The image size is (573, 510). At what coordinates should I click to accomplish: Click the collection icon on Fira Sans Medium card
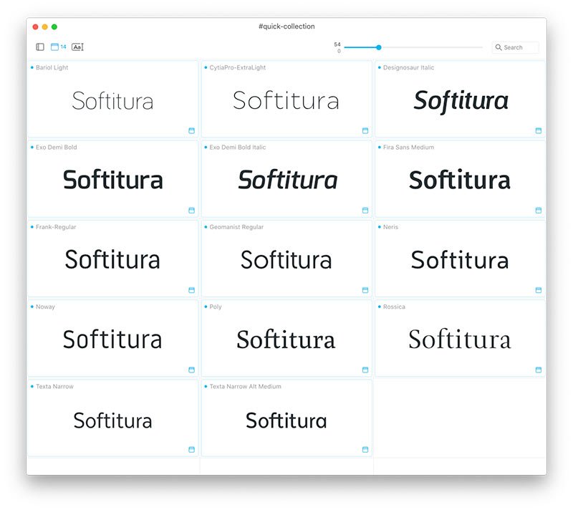(539, 210)
